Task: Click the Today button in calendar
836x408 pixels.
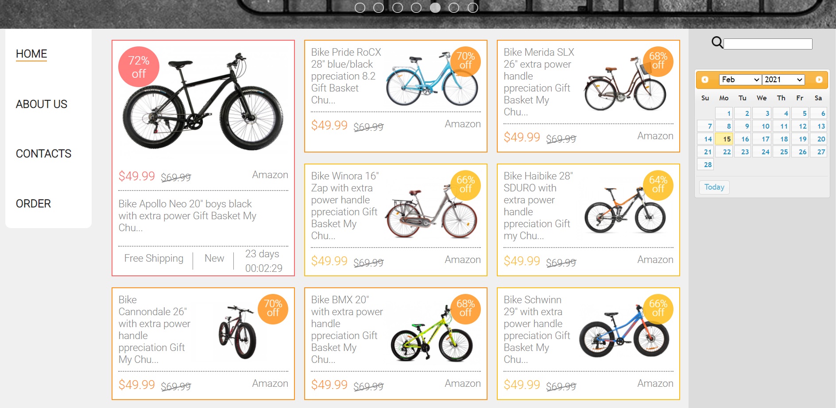Action: coord(714,187)
